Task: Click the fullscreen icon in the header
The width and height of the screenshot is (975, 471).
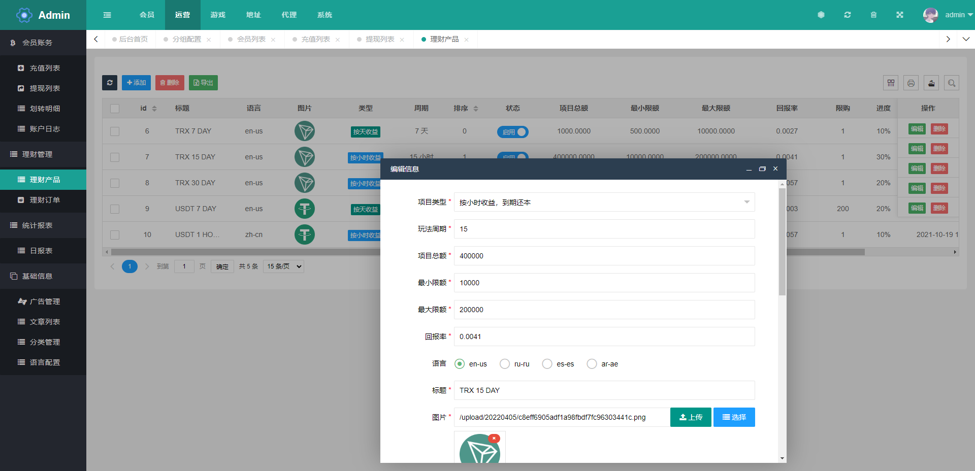Action: point(900,15)
